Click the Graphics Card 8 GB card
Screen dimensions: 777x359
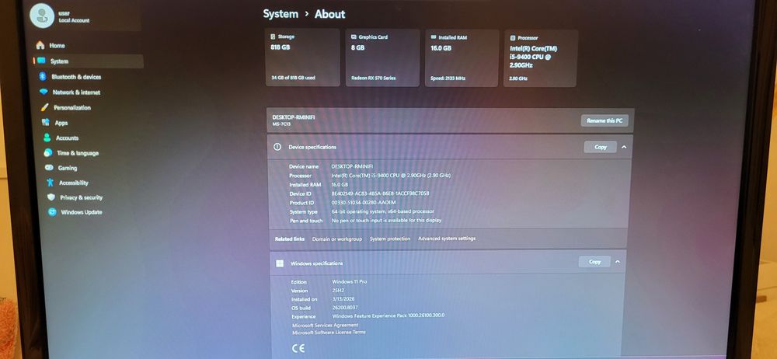click(382, 58)
